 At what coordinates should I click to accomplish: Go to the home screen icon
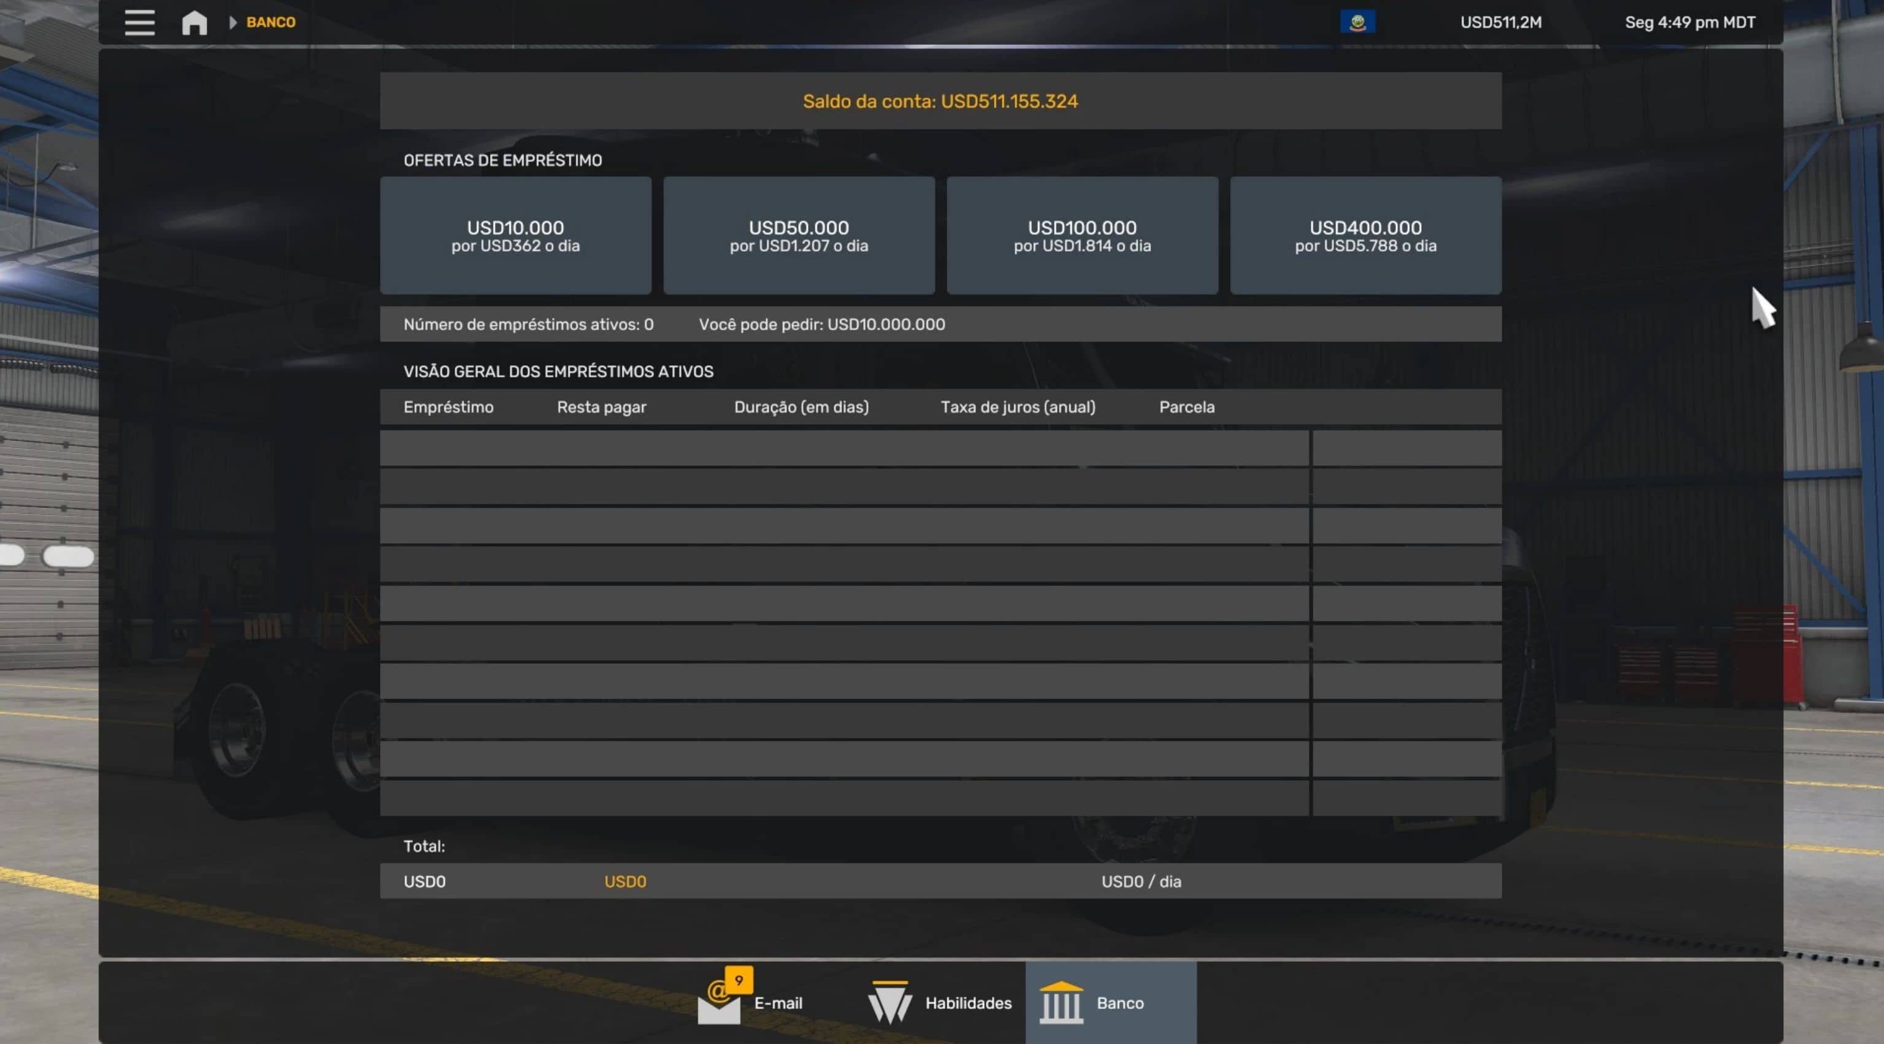[x=194, y=23]
